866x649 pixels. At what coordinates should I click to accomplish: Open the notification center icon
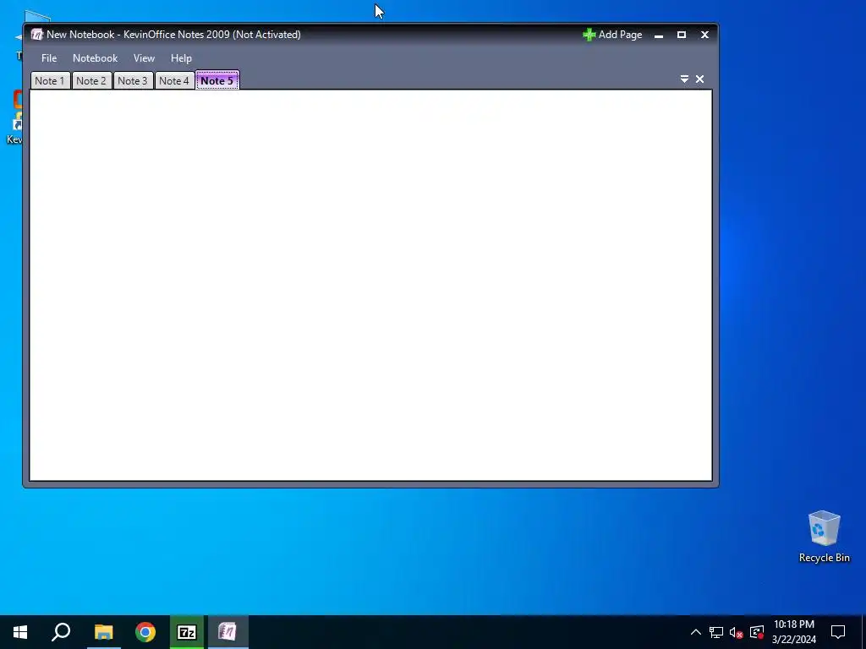pos(838,632)
